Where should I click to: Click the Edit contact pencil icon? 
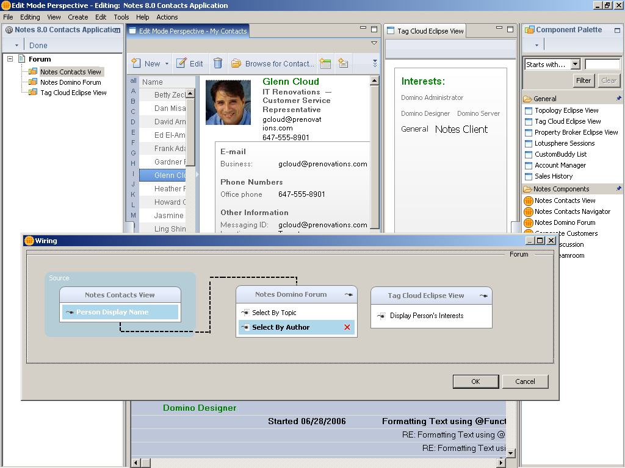point(181,63)
